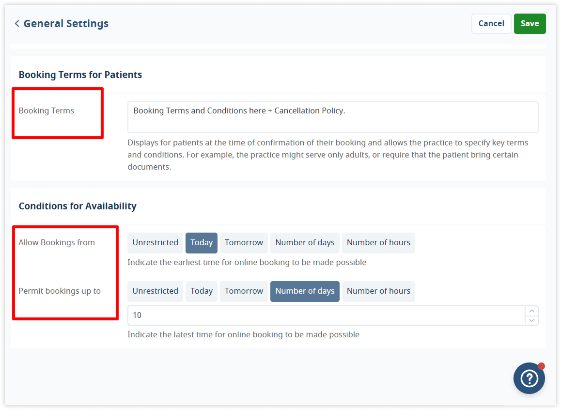Open the help question mark widget
The image size is (561, 410).
point(529,378)
